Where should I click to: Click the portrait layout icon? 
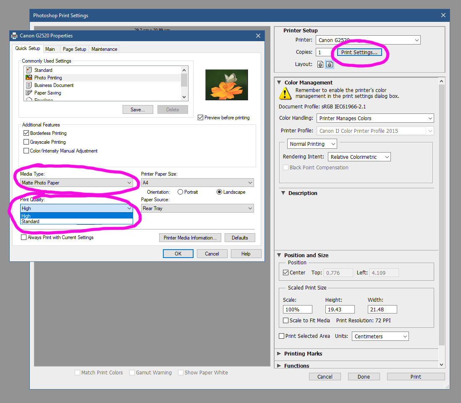tap(320, 64)
